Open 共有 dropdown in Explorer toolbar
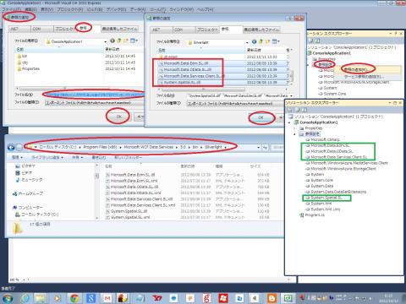The height and width of the screenshot is (304, 406). coord(78,157)
